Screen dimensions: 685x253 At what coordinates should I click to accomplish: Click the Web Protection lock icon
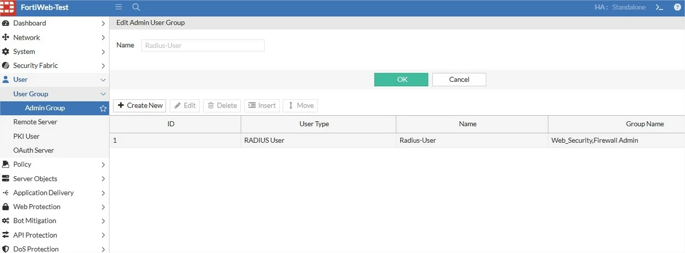(6, 207)
